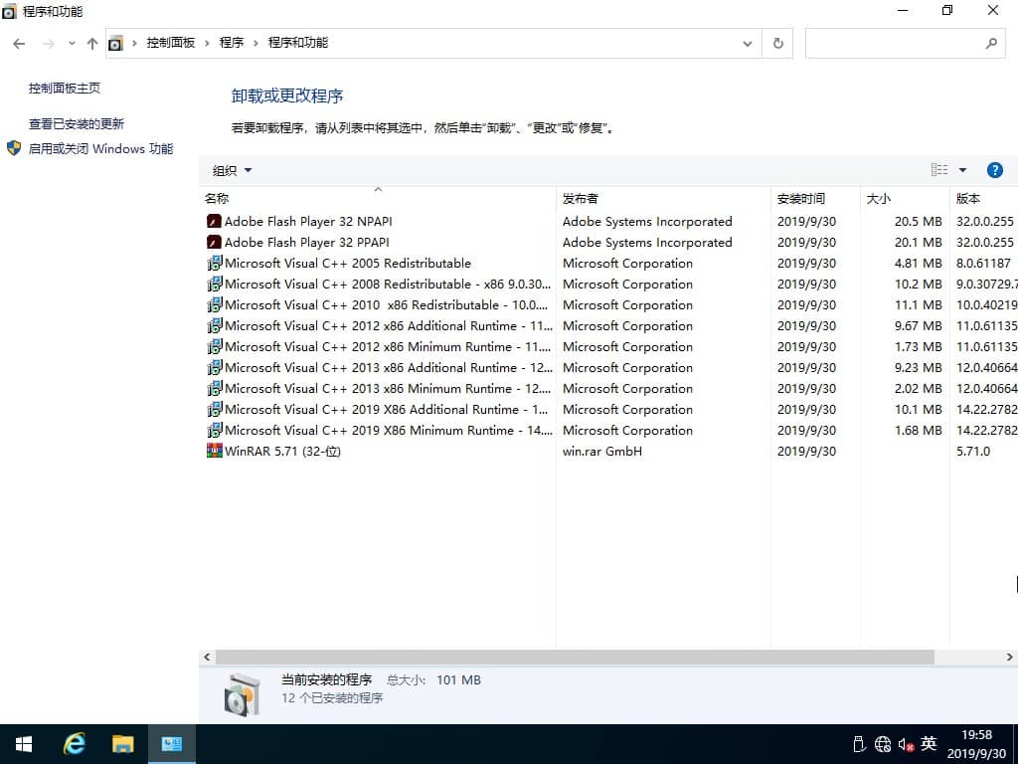1018x764 pixels.
Task: Click the Refresh icon beside the address bar
Action: click(x=776, y=43)
